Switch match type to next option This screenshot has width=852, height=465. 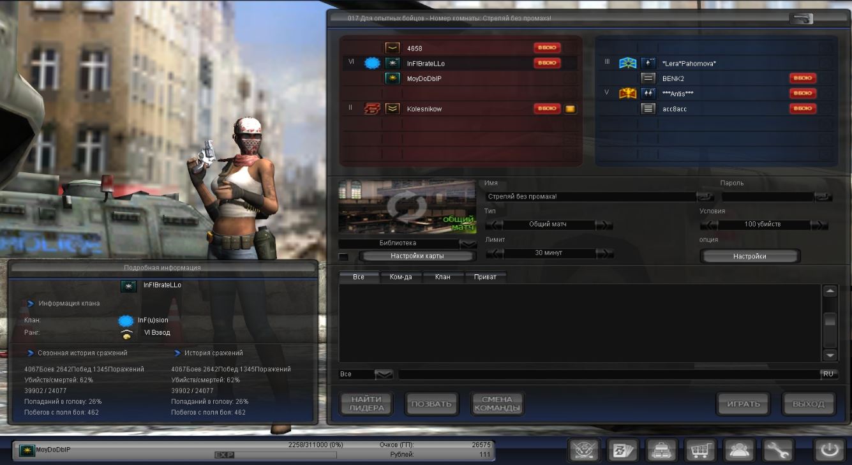coord(604,225)
